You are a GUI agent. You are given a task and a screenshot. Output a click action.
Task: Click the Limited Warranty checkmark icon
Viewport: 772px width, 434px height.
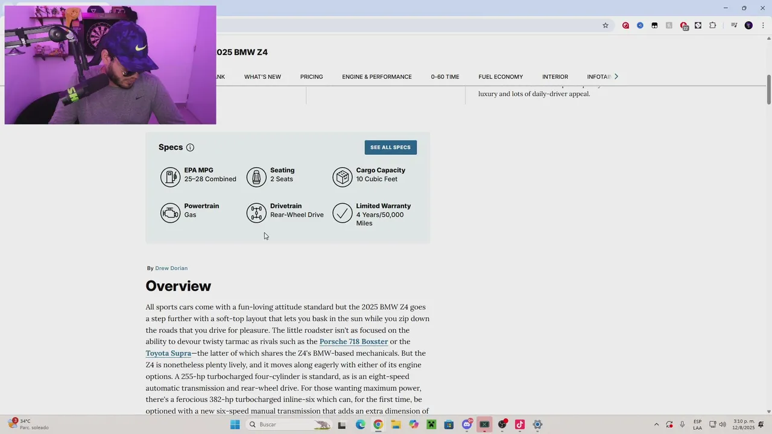tap(343, 213)
